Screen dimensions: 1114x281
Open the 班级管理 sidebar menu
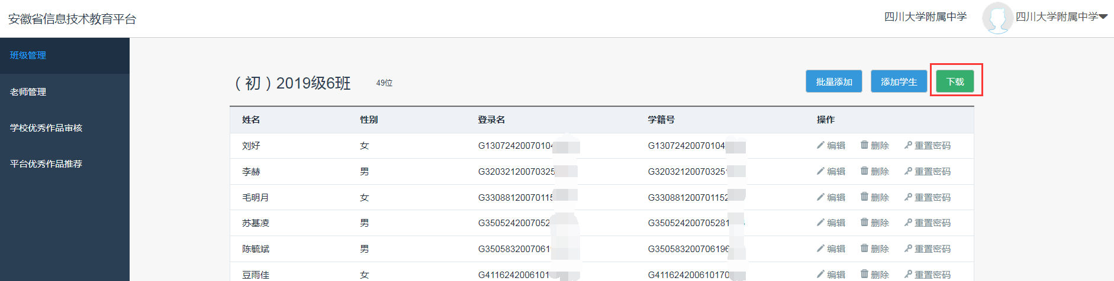coord(28,55)
